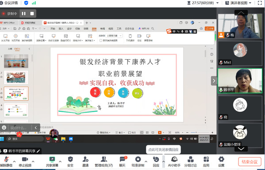Open the 回应 reactions menu
265x170 pixels.
point(156,162)
